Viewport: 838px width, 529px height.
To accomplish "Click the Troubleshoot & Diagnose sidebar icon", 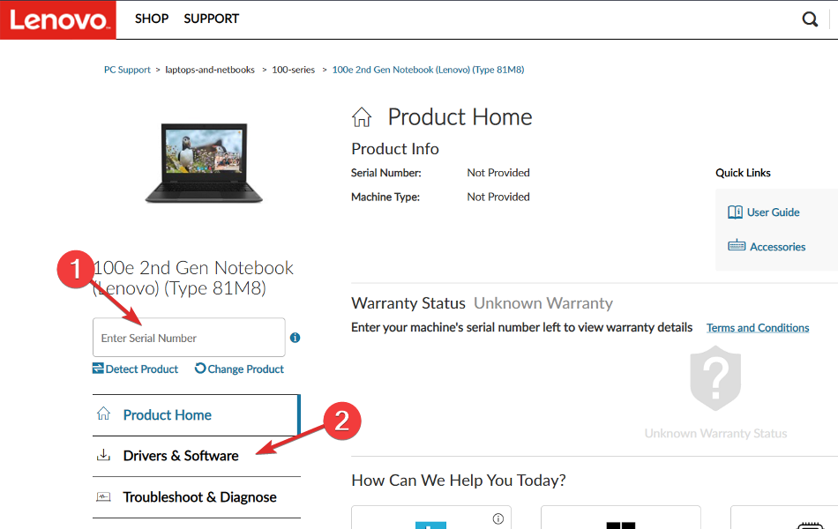I will 103,497.
